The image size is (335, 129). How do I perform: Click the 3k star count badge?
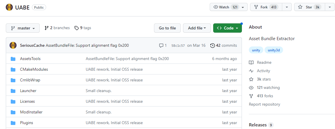[x=318, y=7]
